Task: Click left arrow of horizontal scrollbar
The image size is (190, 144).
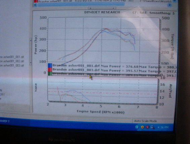Action: click(35, 5)
